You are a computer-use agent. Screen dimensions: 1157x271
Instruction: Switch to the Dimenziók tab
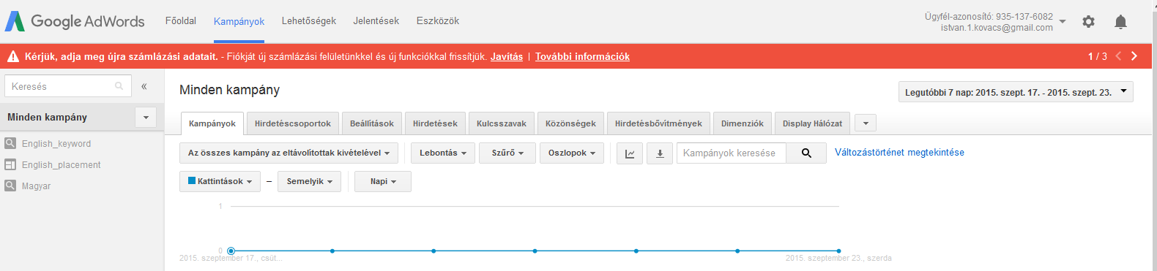[742, 123]
